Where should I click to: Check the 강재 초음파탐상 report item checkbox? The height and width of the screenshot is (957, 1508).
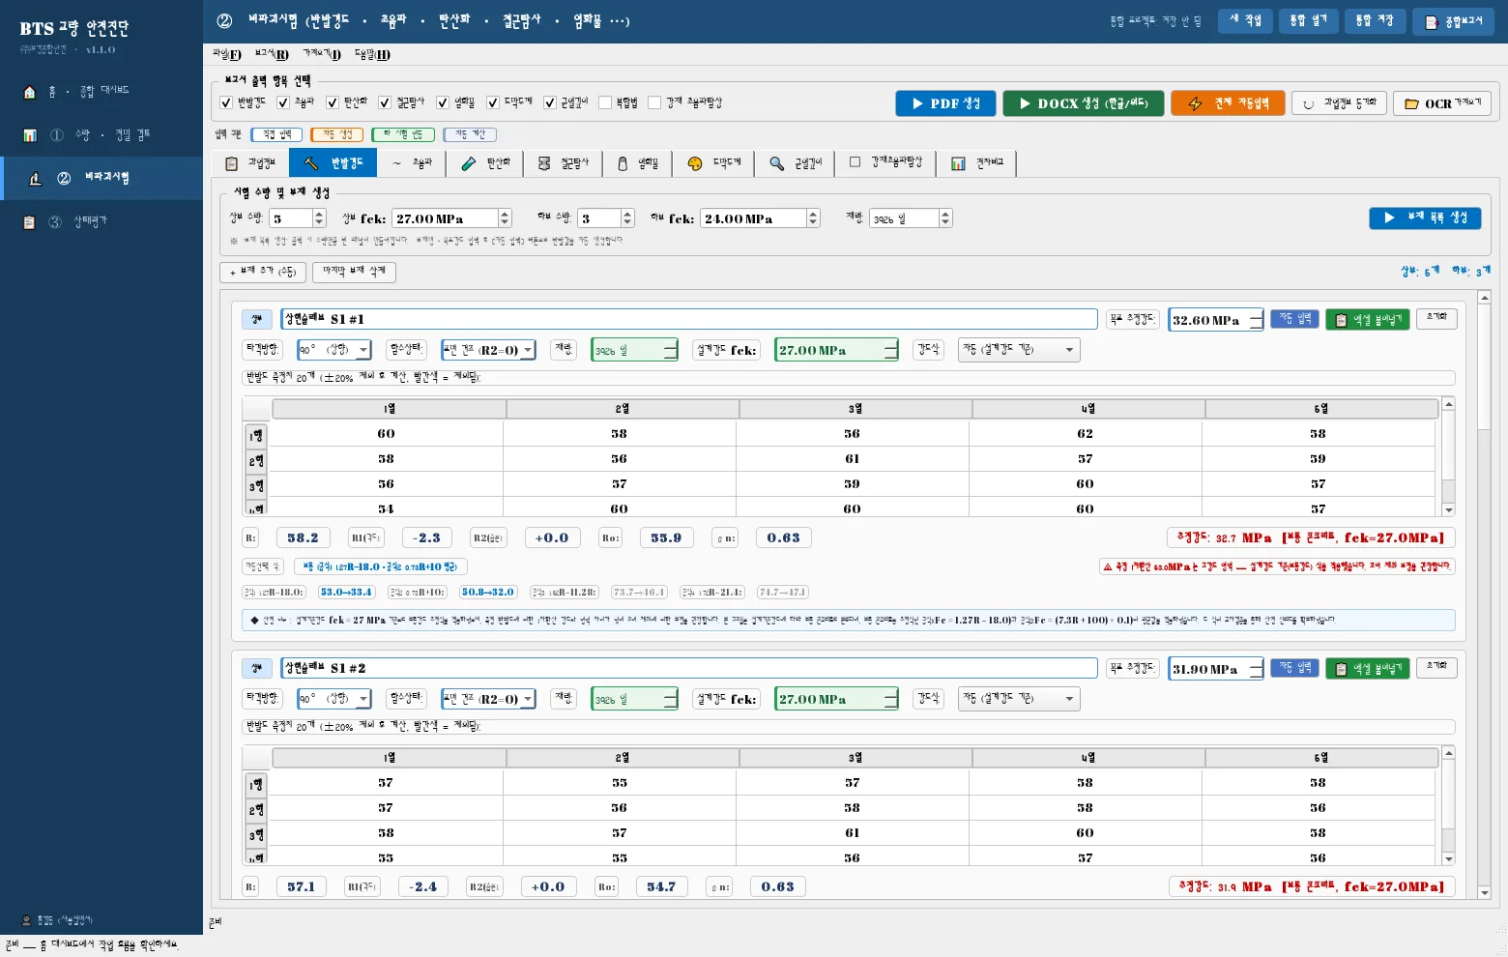[654, 102]
